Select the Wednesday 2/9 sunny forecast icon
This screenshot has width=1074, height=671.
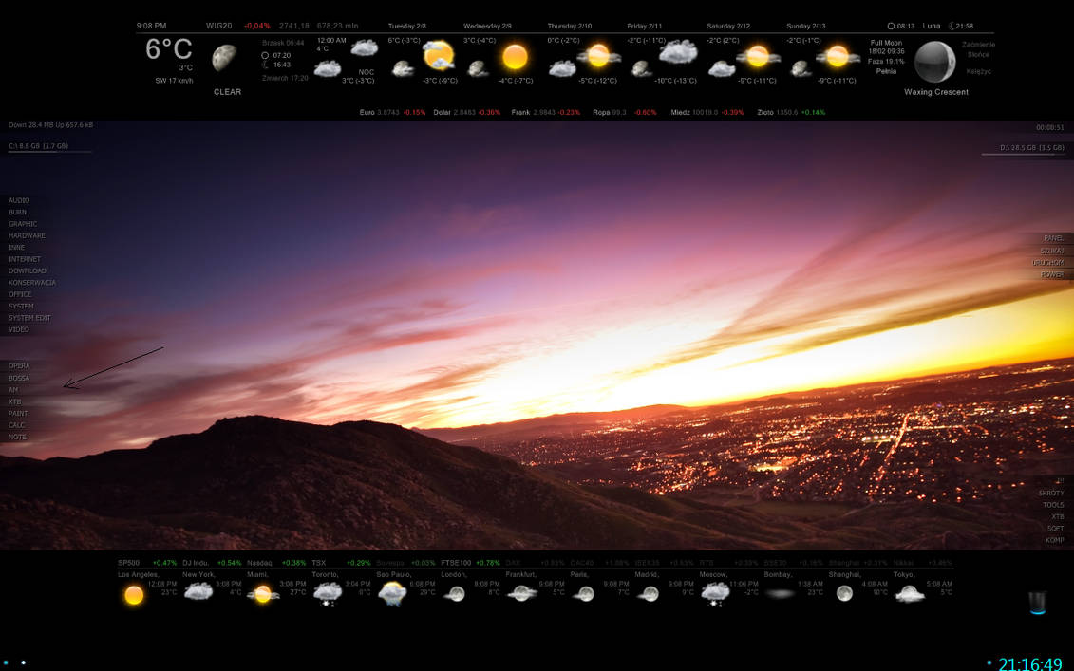pyautogui.click(x=516, y=59)
